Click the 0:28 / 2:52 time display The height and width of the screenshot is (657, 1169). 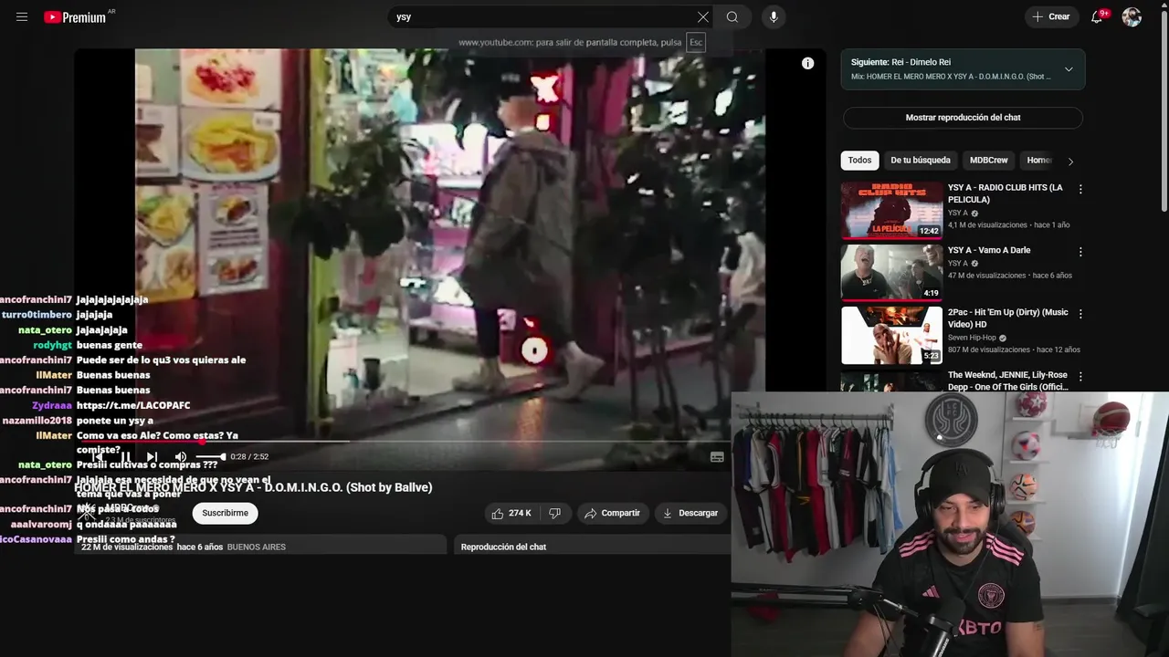pos(249,457)
